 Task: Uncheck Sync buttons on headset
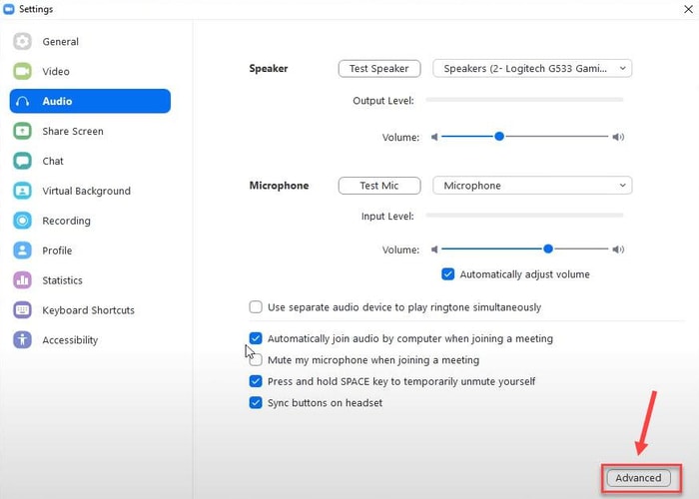click(256, 402)
